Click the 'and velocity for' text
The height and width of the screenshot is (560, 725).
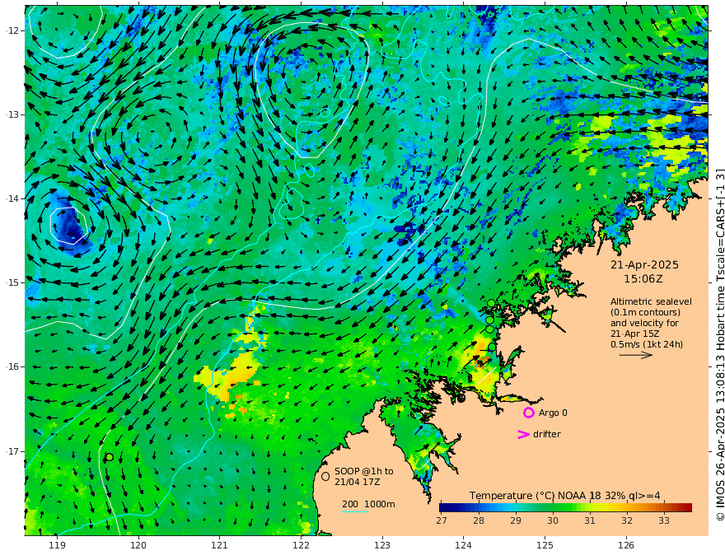644,323
